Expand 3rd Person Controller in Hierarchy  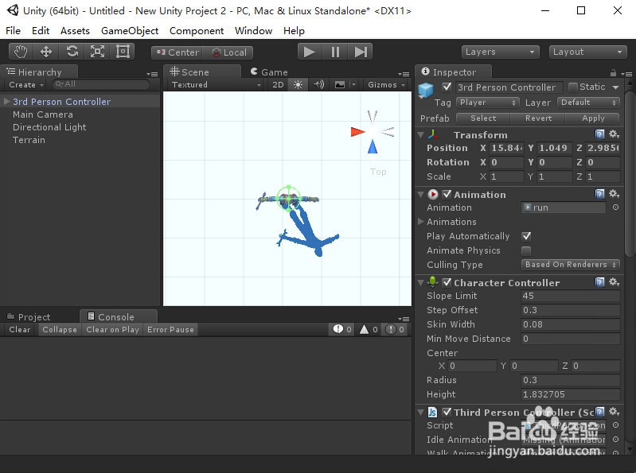point(6,101)
